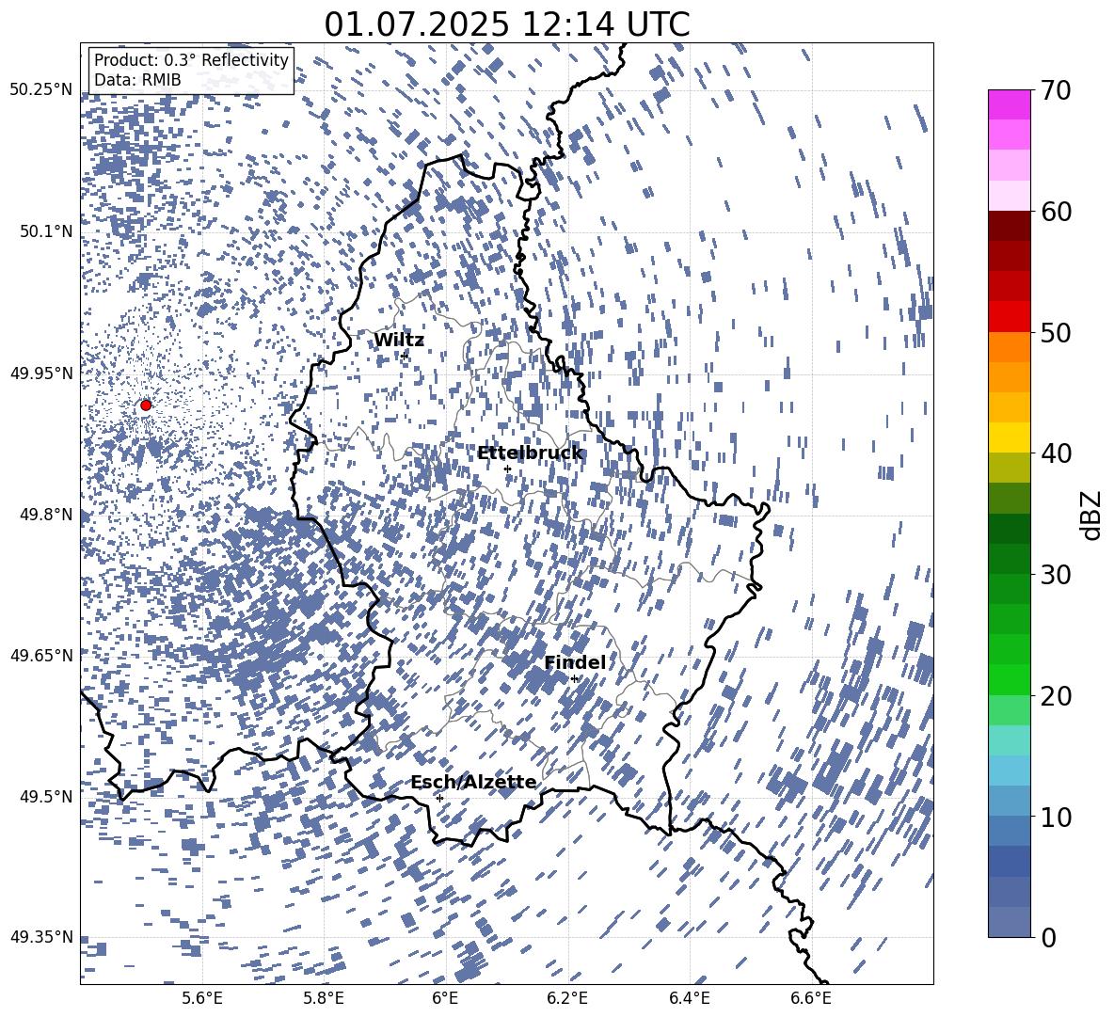1114x1017 pixels.
Task: Click the Data: RMIB text
Action: (137, 80)
